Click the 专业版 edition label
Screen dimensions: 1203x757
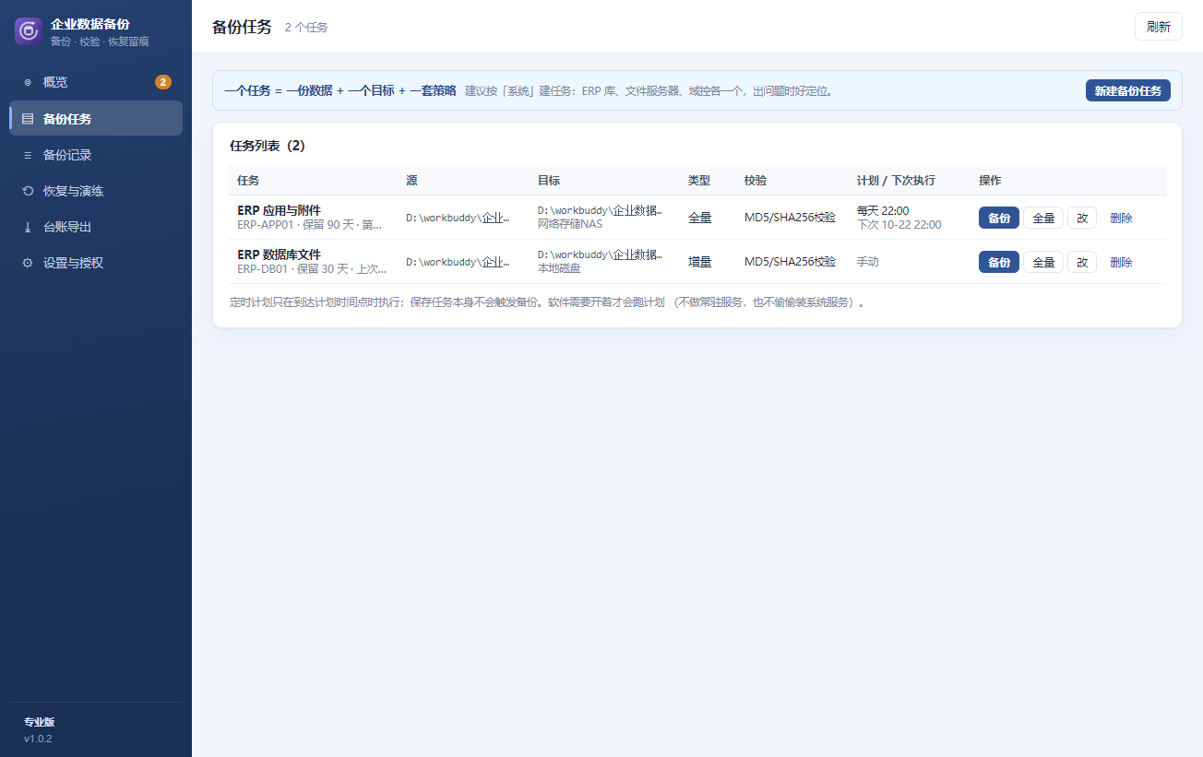point(39,722)
